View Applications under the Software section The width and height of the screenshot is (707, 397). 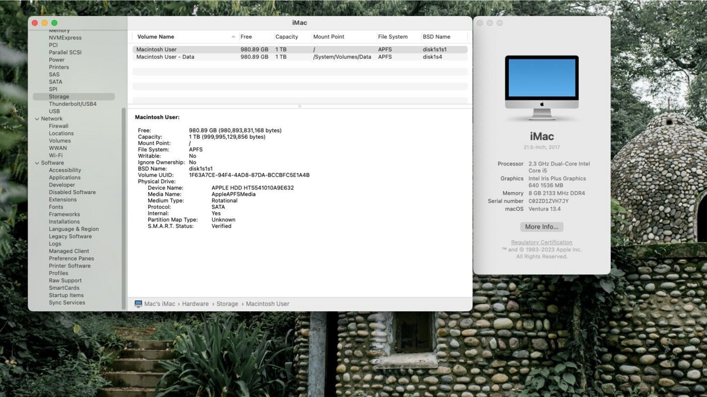(x=64, y=177)
